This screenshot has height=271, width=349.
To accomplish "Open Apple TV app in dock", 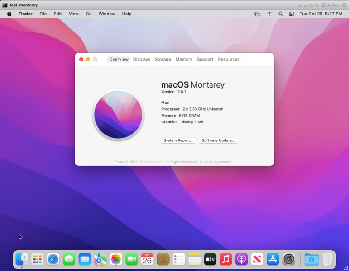I will point(210,259).
